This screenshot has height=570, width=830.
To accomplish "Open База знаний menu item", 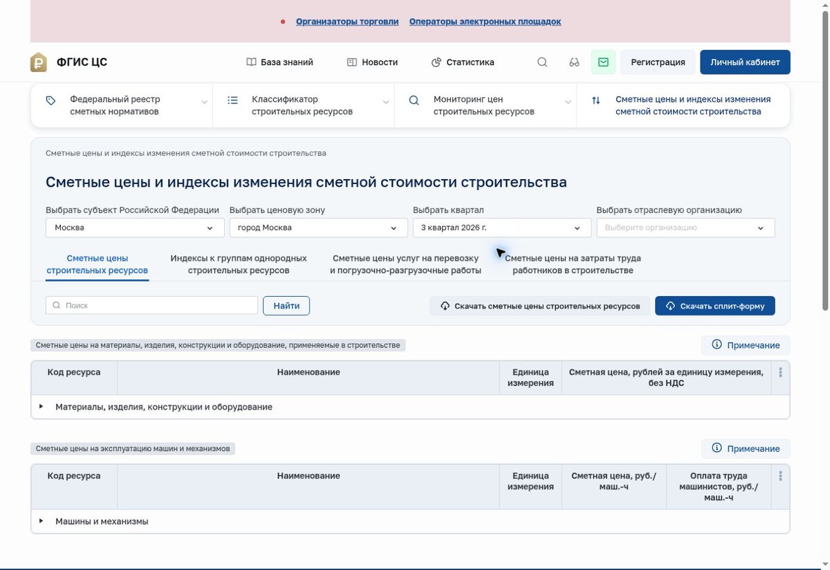I will [279, 62].
